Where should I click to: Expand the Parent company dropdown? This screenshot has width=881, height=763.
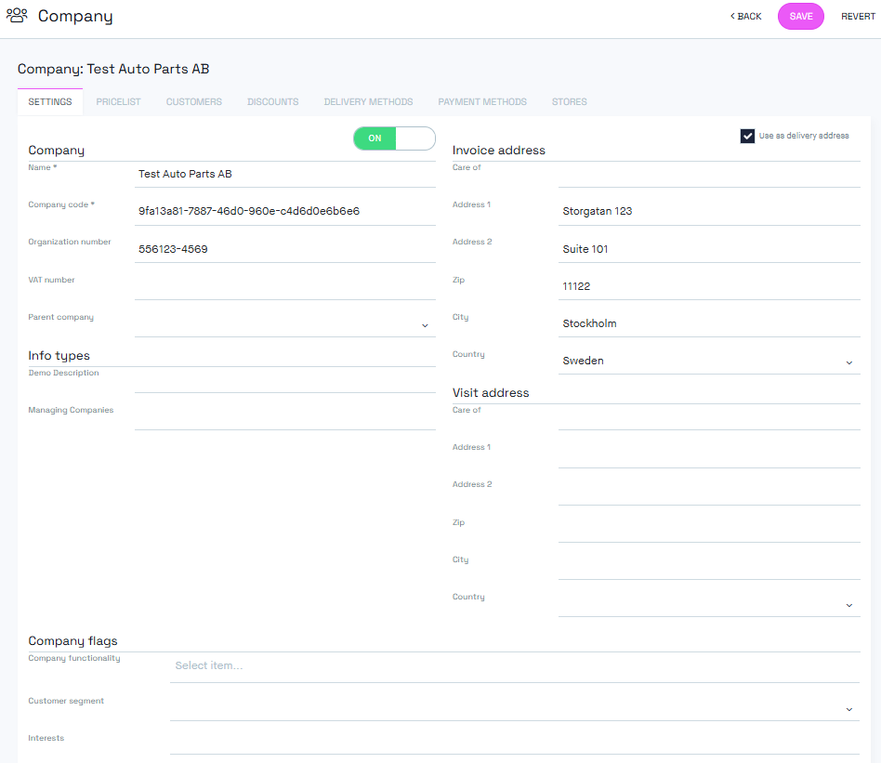pos(424,325)
